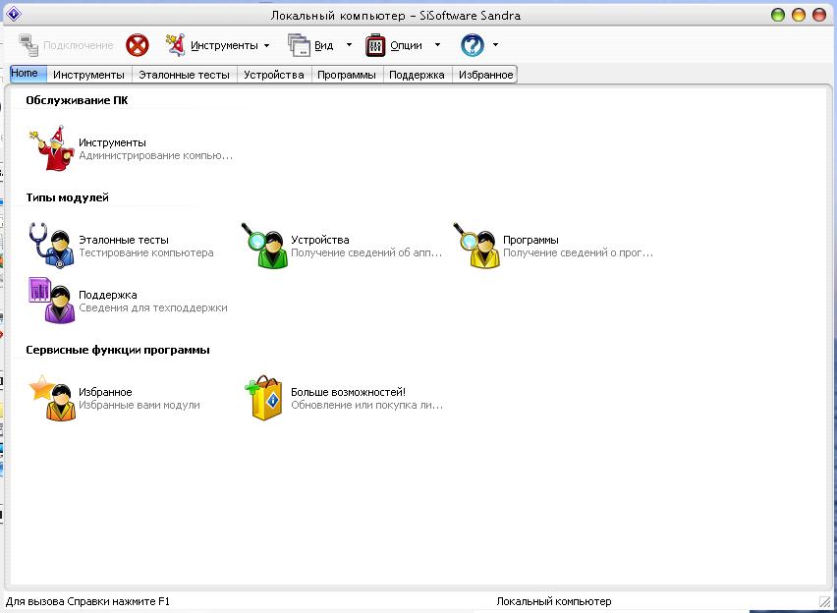Viewport: 837px width, 613px height.
Task: Click the Вид windows toolbar icon
Action: 299,45
